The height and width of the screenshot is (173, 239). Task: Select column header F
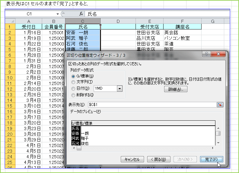click(x=182, y=21)
